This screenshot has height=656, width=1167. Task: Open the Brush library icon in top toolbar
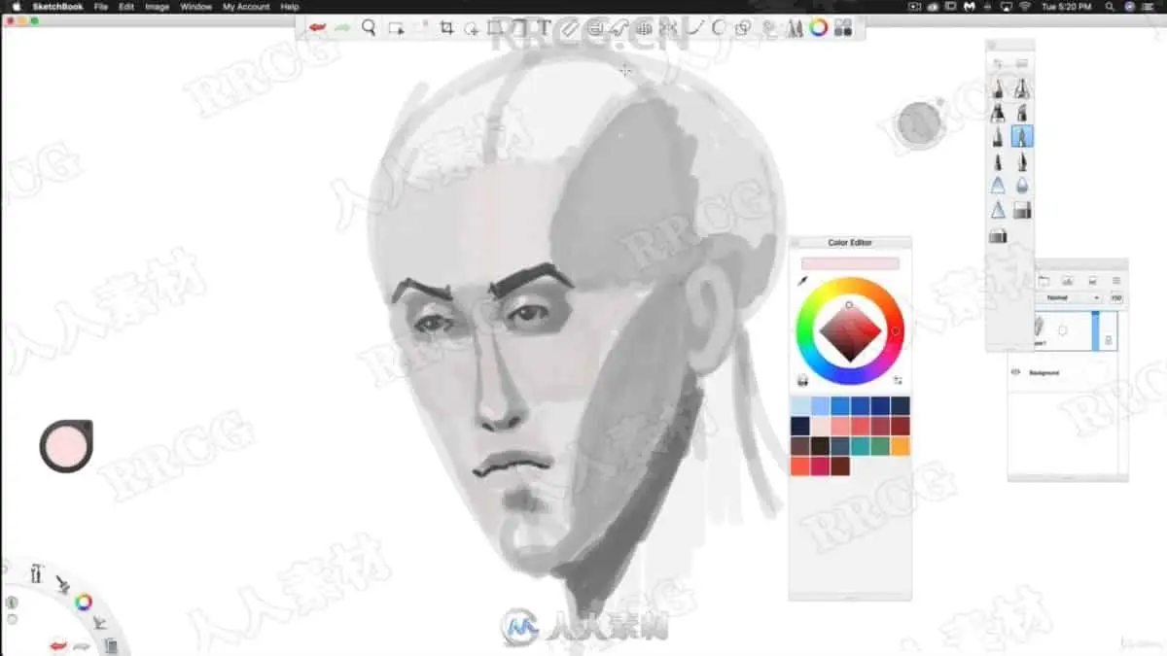point(795,28)
